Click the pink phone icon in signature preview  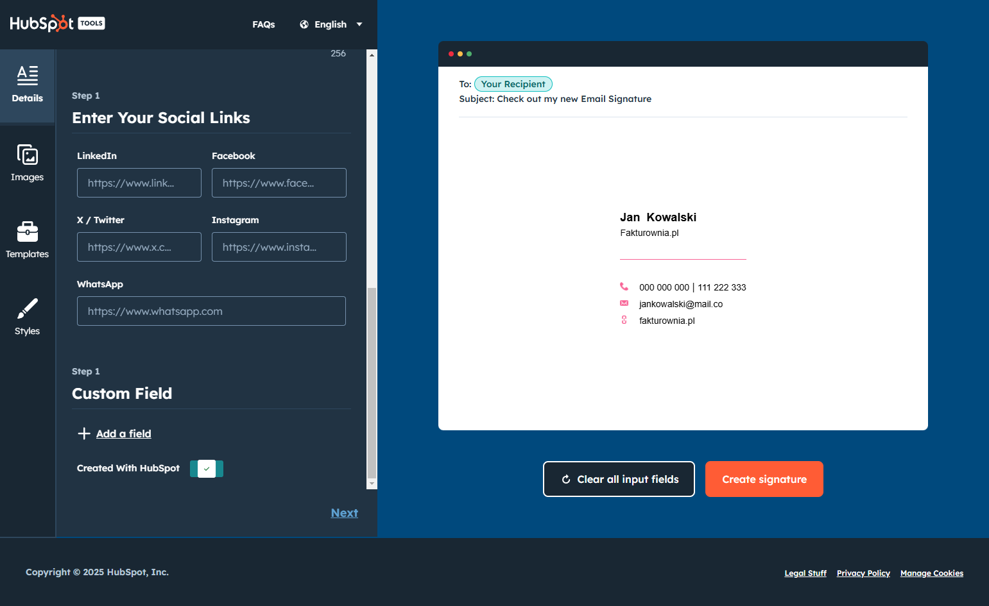pos(624,287)
